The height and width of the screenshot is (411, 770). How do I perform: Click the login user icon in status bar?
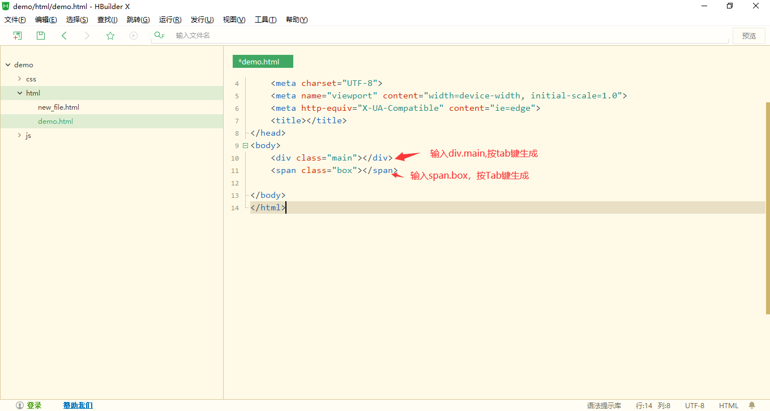20,405
